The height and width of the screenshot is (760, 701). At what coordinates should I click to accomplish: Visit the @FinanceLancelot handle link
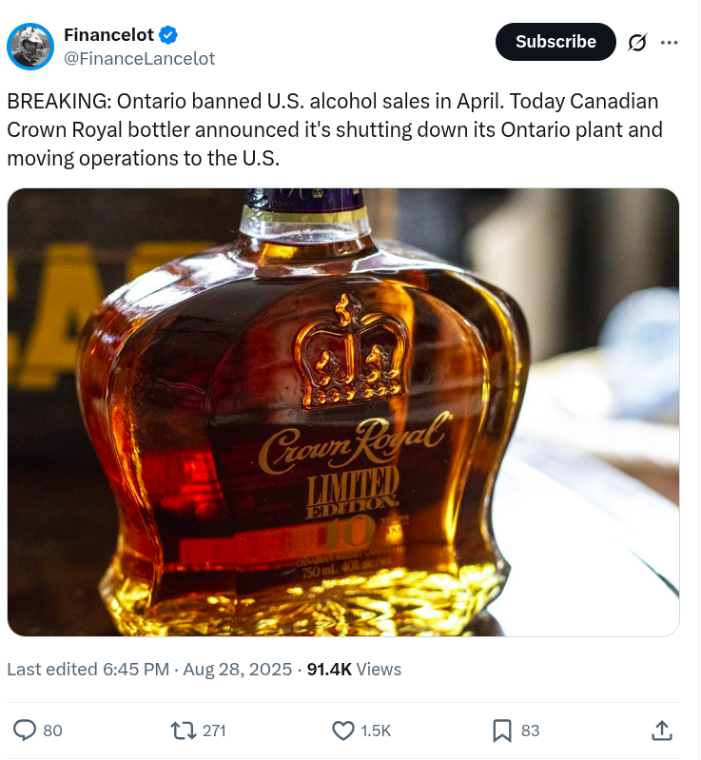click(x=139, y=58)
